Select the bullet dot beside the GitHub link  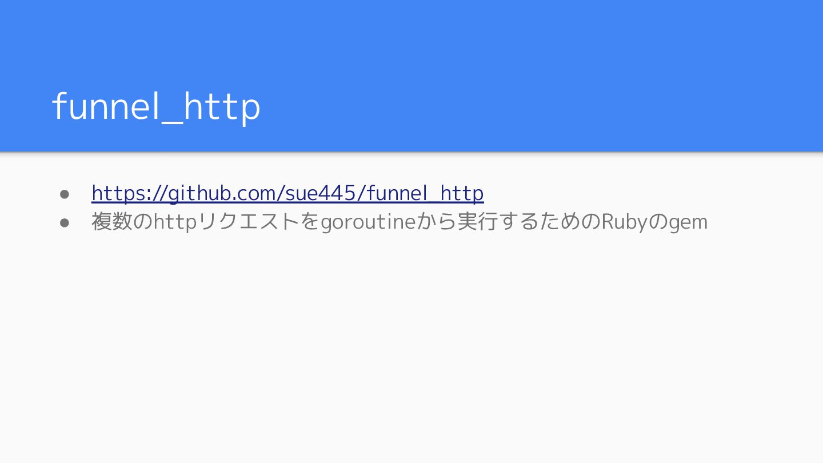coord(65,194)
